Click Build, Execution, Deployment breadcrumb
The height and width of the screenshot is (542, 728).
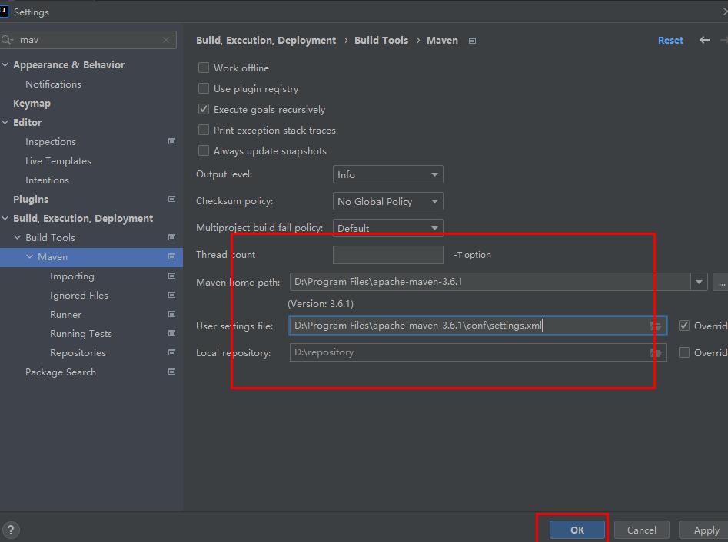pos(265,41)
